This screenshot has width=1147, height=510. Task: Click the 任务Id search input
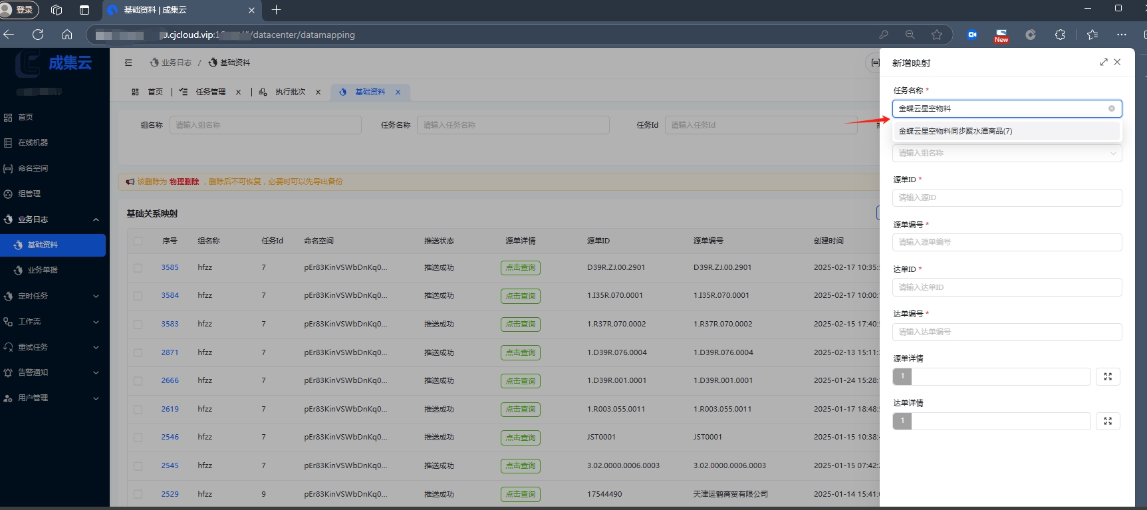click(761, 125)
